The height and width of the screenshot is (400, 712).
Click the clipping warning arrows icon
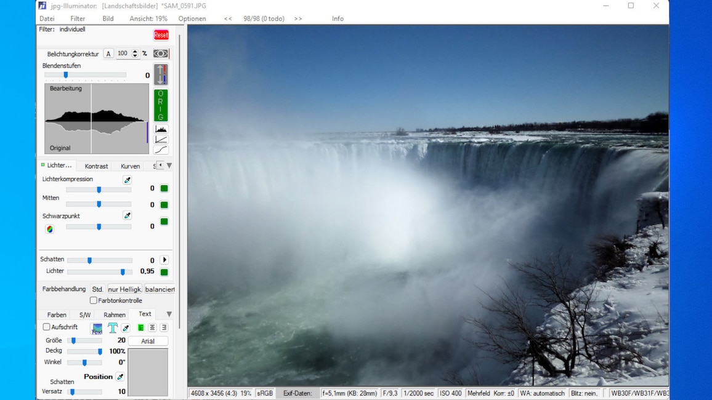[x=161, y=74]
